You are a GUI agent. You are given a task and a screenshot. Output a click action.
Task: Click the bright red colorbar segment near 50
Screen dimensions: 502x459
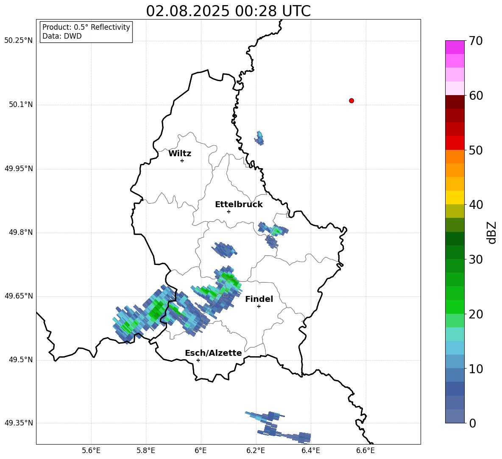tap(455, 143)
